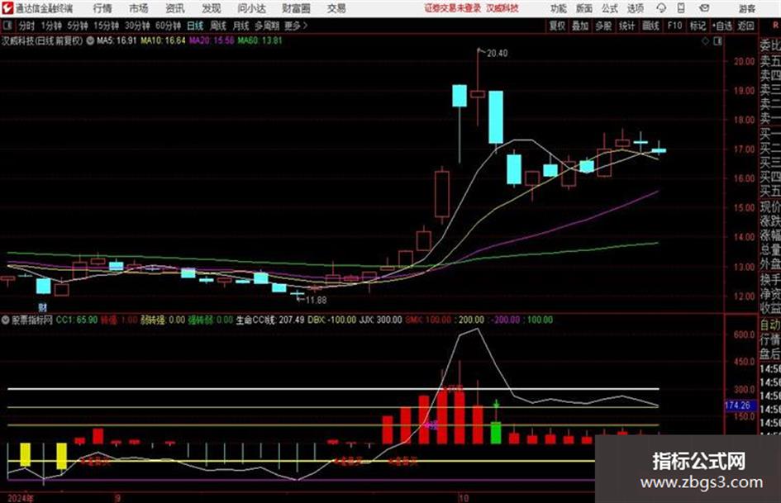Click the 11.88 low price label
Viewport: 781px width, 503px height.
[316, 301]
